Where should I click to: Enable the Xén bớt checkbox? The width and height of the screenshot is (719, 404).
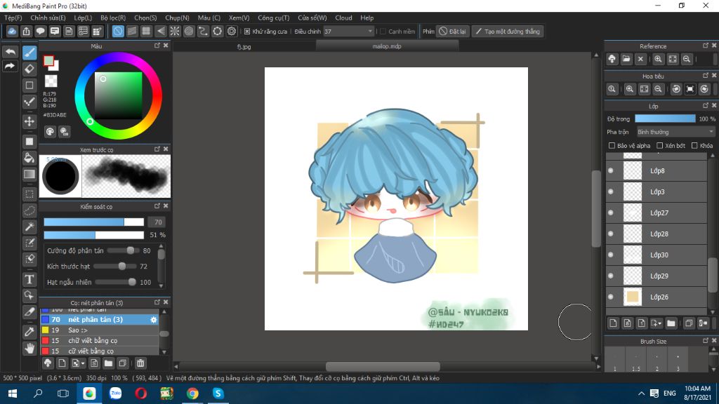click(660, 146)
